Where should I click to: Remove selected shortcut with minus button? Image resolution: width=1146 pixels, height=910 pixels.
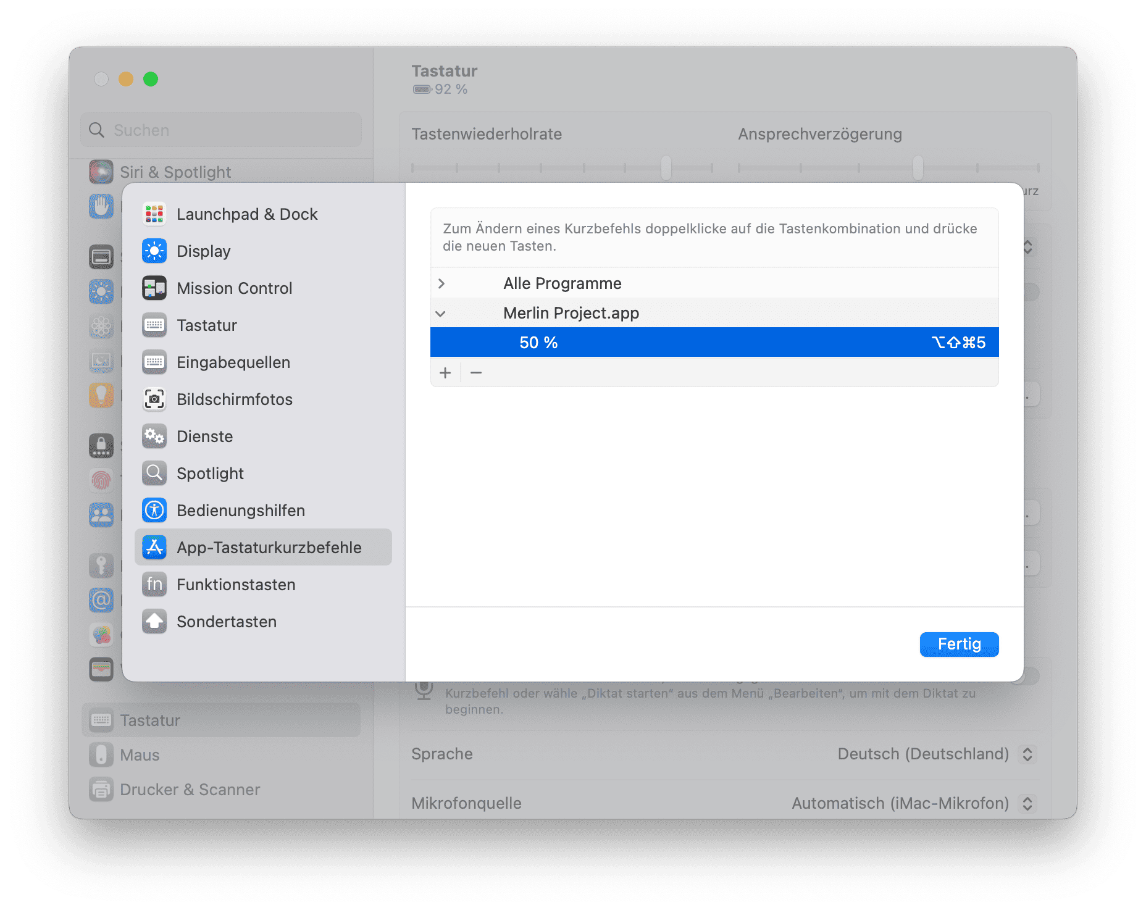[x=476, y=373]
